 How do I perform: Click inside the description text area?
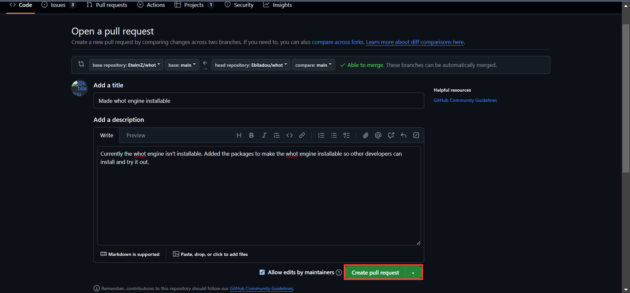(x=259, y=196)
